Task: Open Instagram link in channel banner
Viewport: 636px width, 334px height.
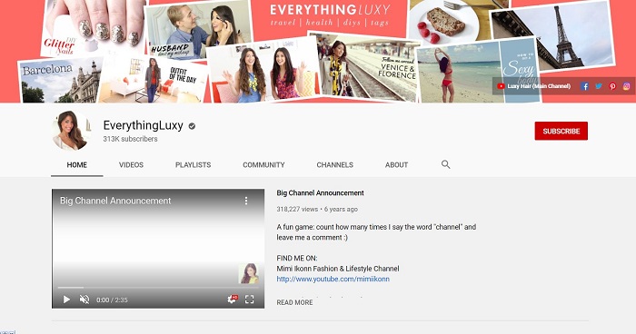Action: (626, 86)
